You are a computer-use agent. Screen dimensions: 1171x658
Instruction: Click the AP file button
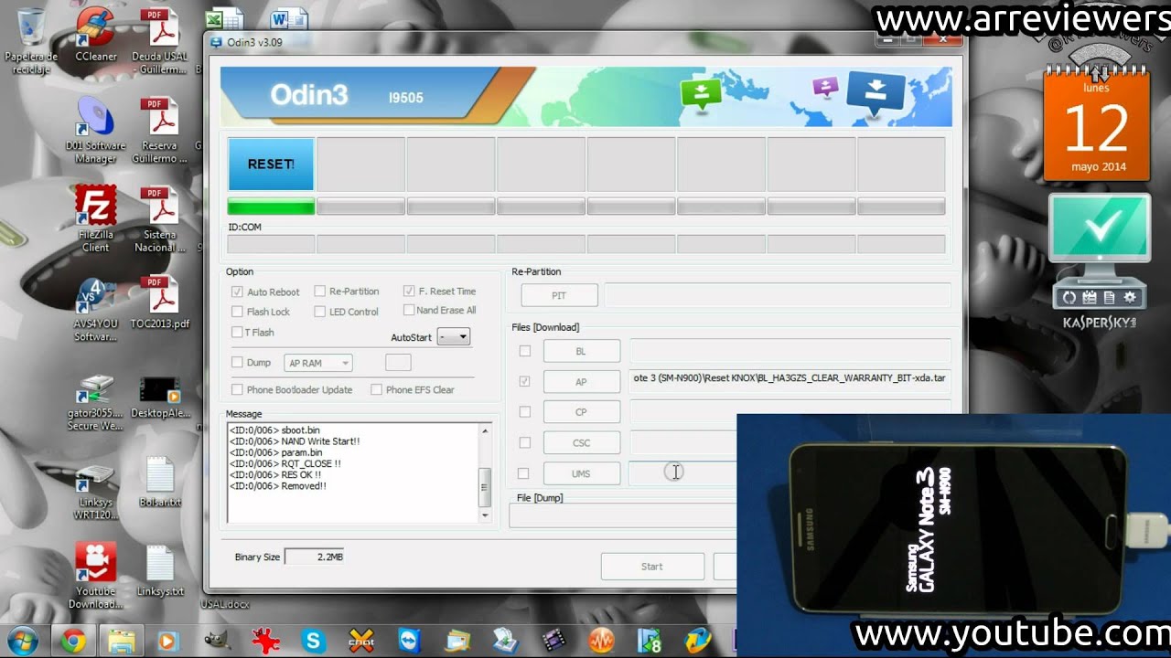click(x=582, y=382)
